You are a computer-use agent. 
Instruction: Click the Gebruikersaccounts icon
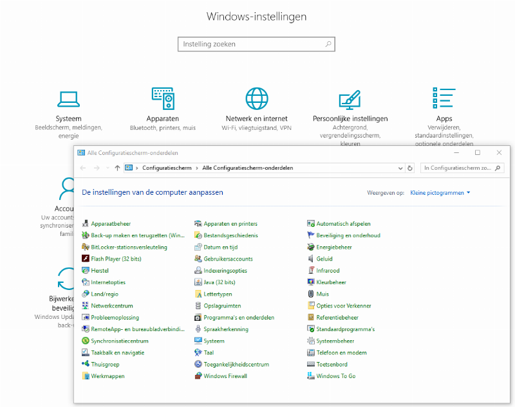pyautogui.click(x=198, y=258)
